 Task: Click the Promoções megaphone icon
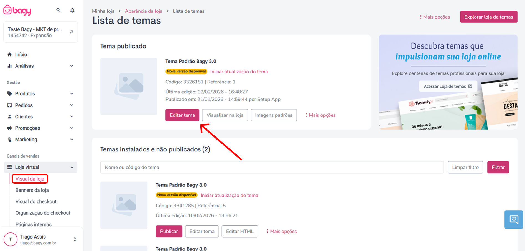pos(10,128)
